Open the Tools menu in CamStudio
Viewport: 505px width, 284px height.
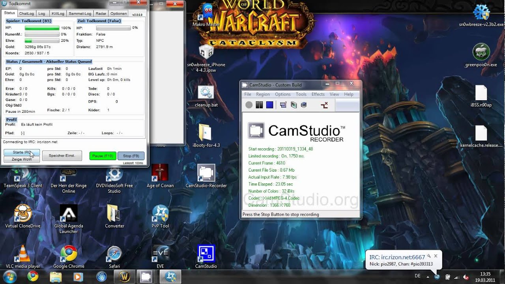point(301,94)
